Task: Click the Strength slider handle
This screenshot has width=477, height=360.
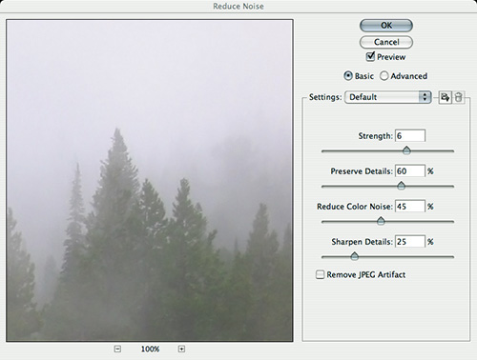Action: point(406,150)
